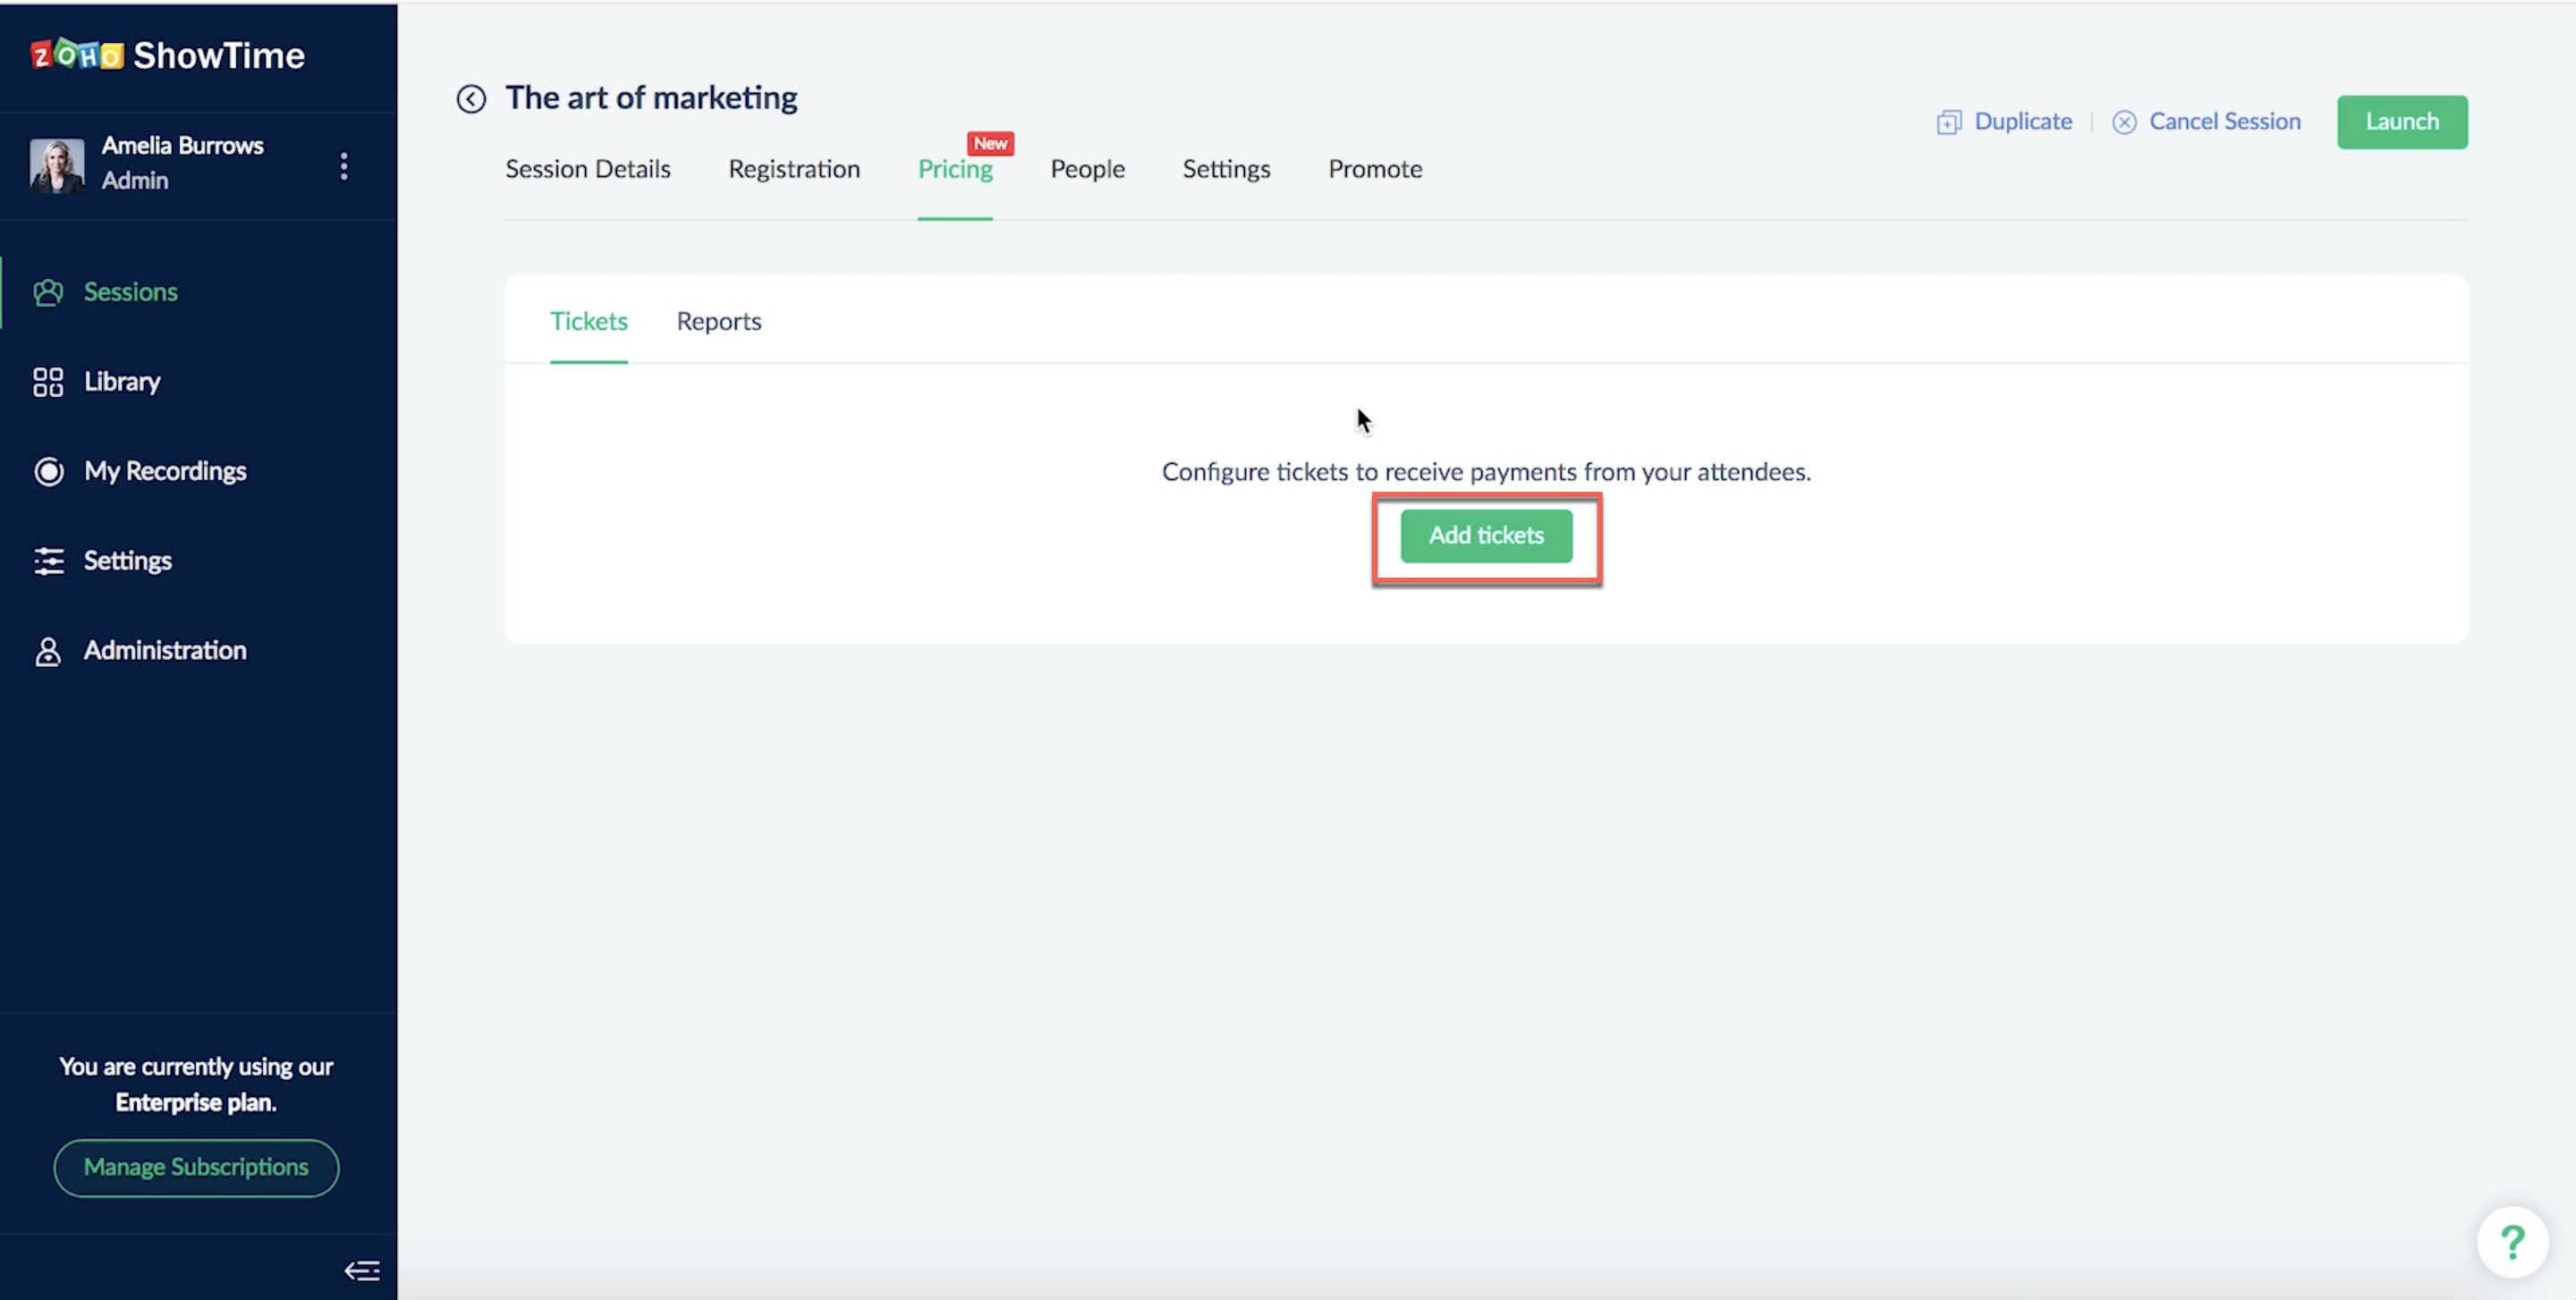Open the three-dot menu next to Amelia Burrows
Image resolution: width=2576 pixels, height=1300 pixels.
(344, 166)
